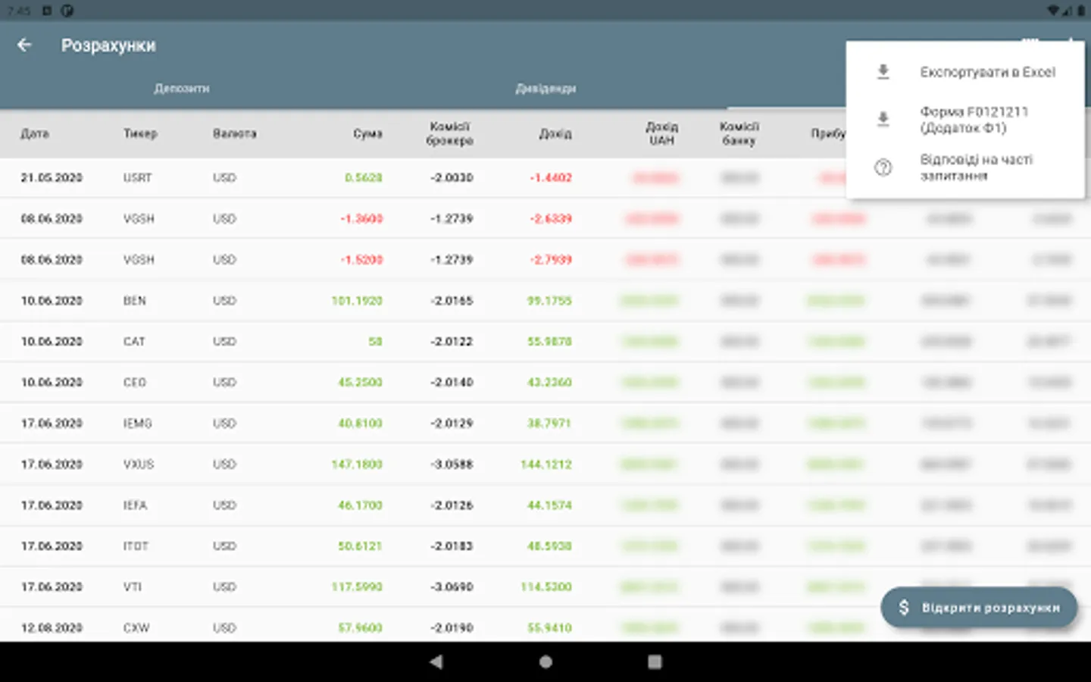Select Експортувати в Excel menu entry

click(x=965, y=72)
